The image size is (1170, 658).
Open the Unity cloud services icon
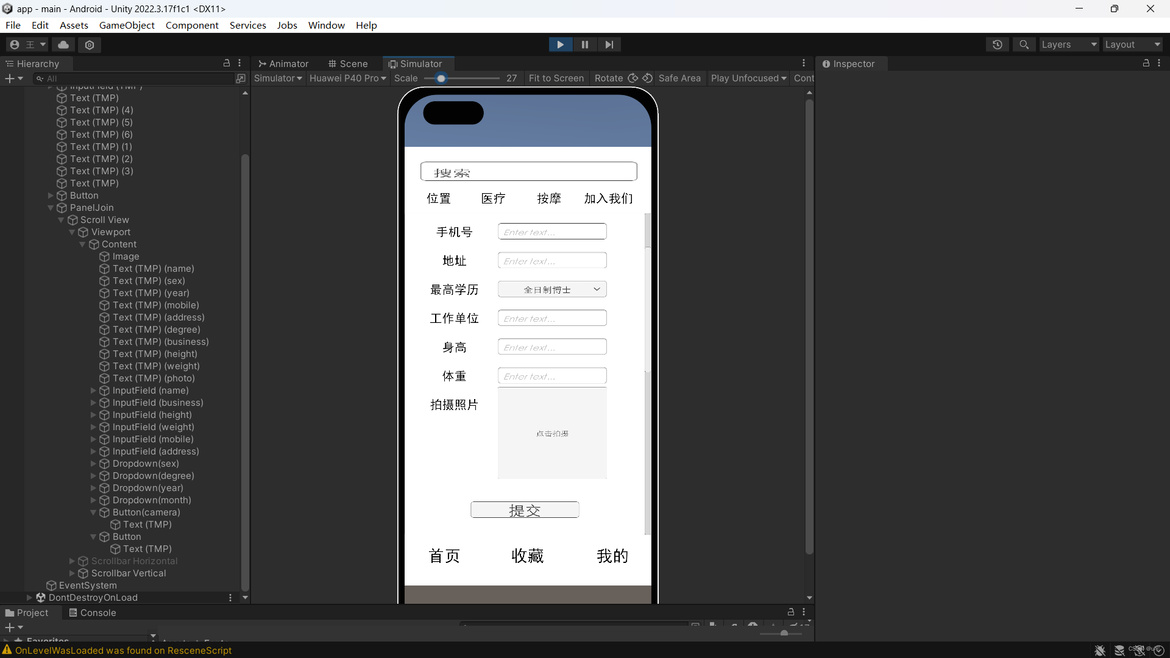click(x=63, y=44)
